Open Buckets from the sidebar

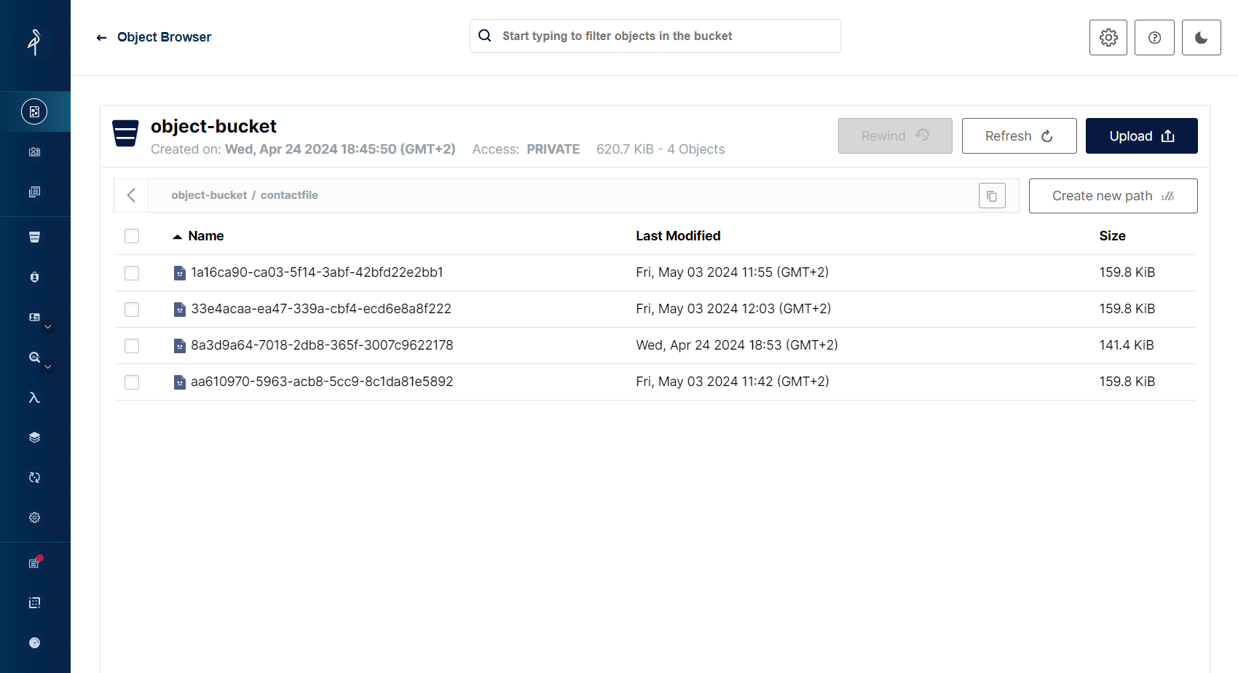point(34,237)
